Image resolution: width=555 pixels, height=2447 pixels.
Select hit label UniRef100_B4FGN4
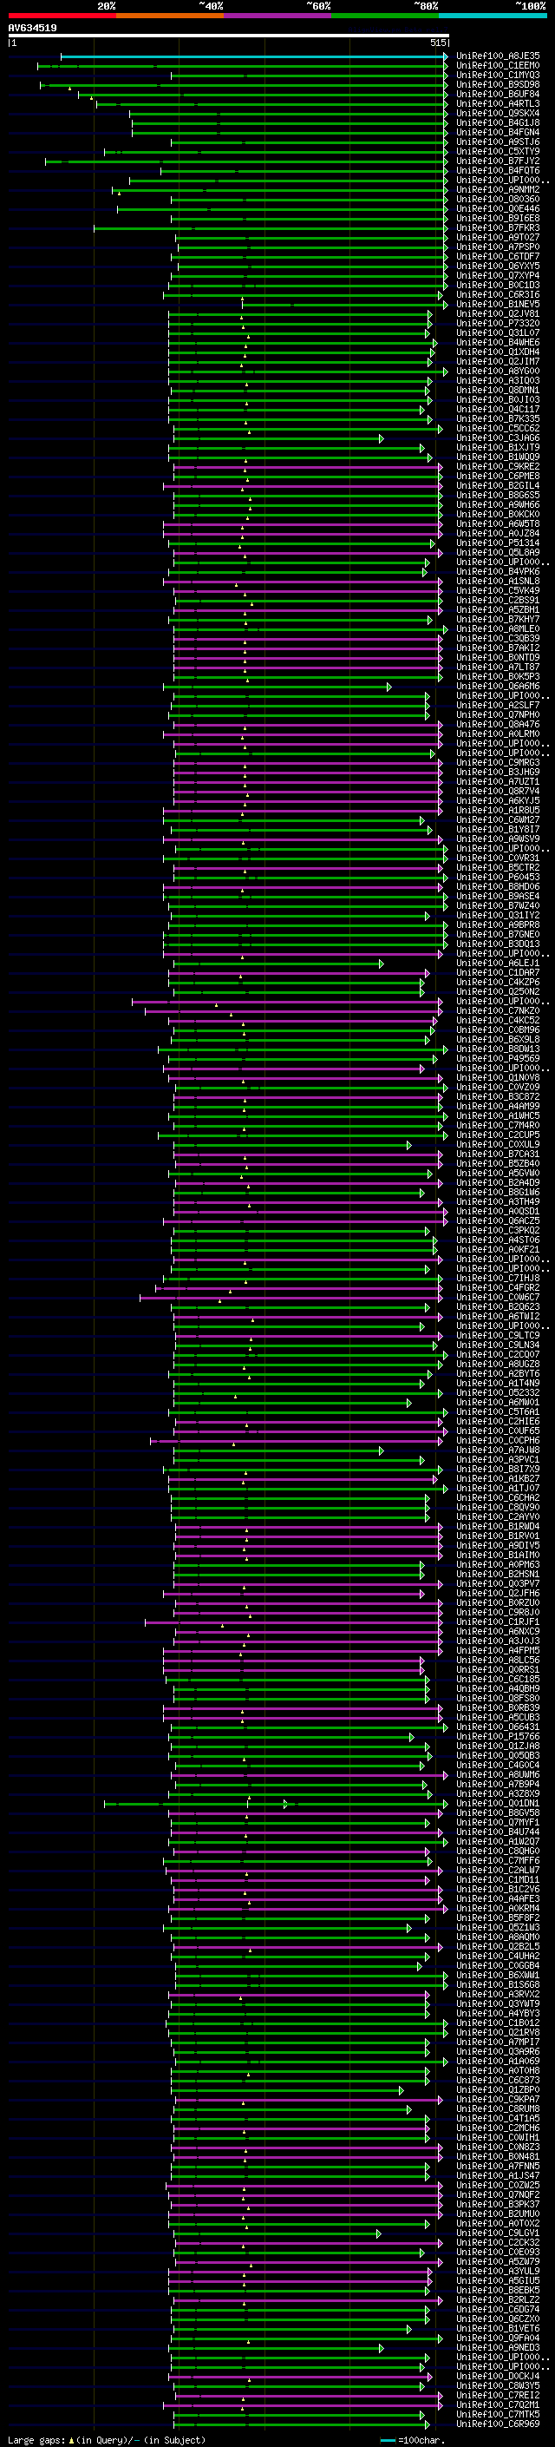click(498, 132)
